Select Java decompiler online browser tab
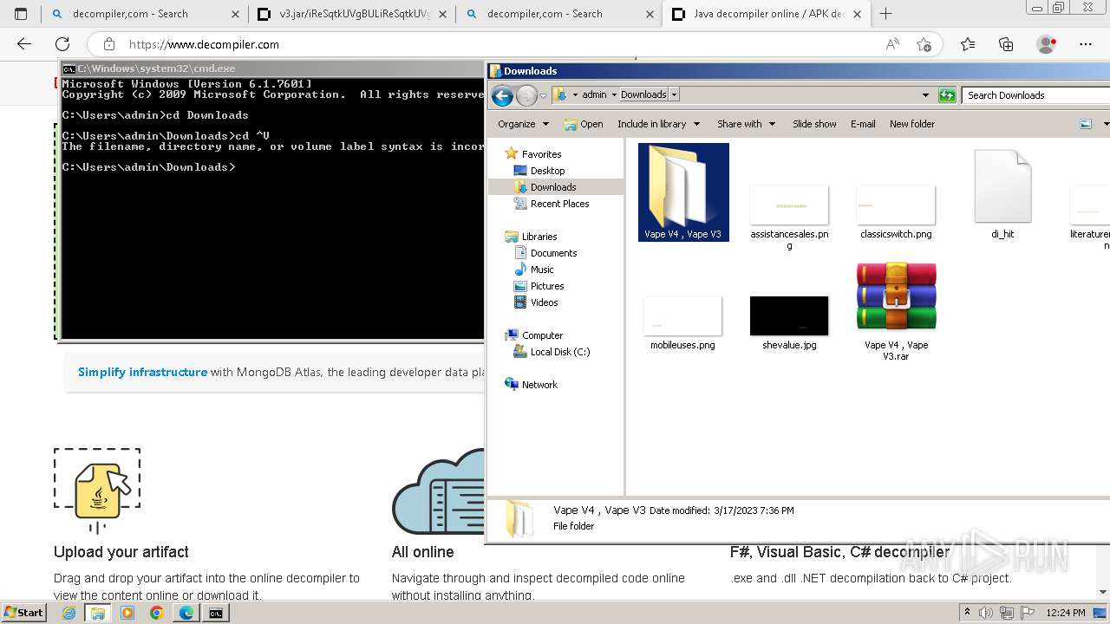This screenshot has height=624, width=1110. [767, 14]
